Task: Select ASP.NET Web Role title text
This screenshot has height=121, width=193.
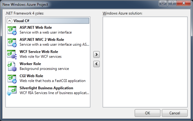Action: pos(36,27)
